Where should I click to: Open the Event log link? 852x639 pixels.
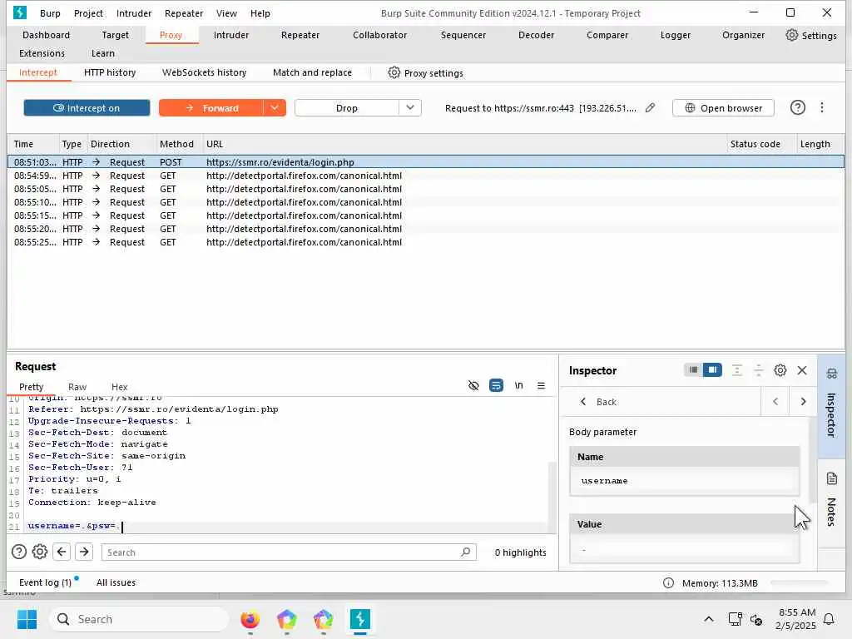[x=45, y=582]
